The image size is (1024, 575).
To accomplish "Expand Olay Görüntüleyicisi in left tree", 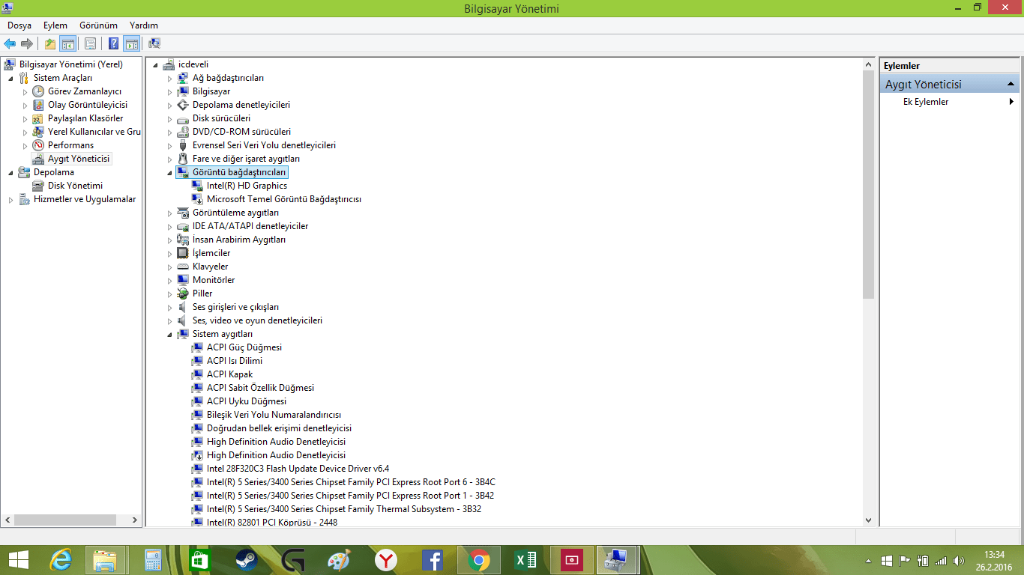I will point(25,106).
